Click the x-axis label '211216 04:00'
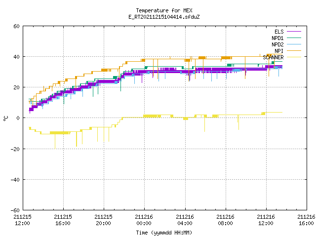The height and width of the screenshot is (237, 316). 185,220
